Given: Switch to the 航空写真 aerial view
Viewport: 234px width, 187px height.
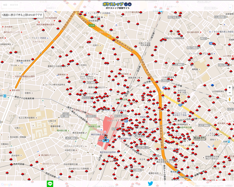Looking at the screenshot, I should [14, 5].
